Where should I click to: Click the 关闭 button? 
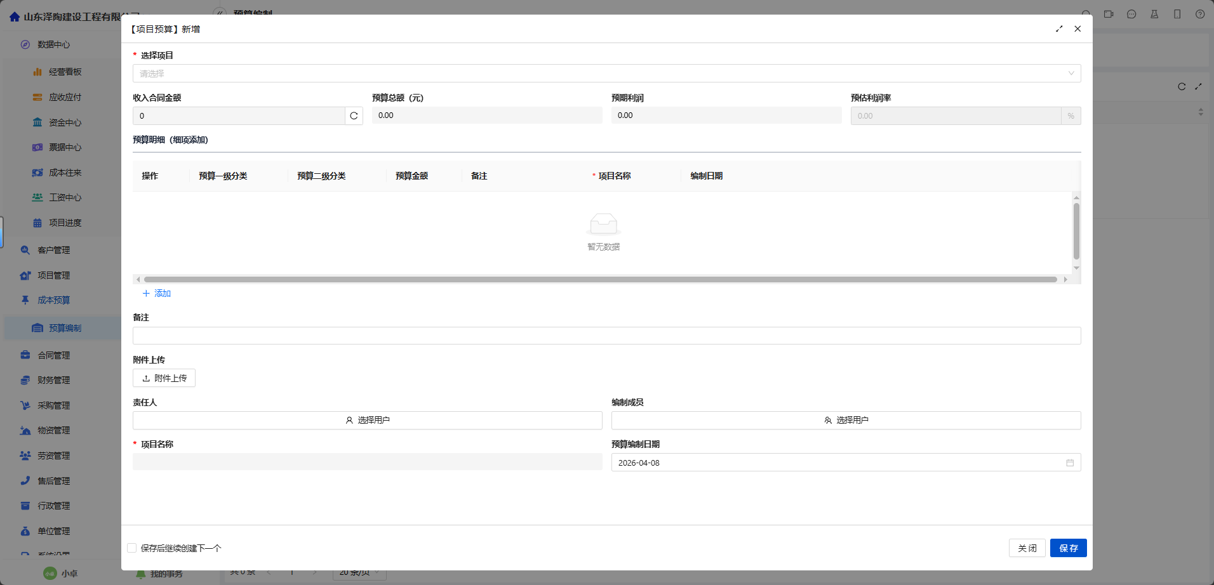click(x=1027, y=548)
